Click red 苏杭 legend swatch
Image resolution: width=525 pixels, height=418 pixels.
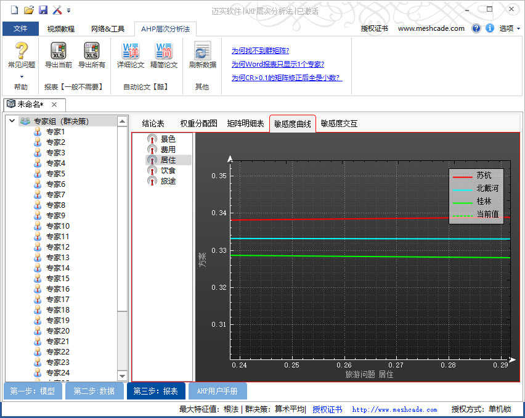[x=462, y=176]
